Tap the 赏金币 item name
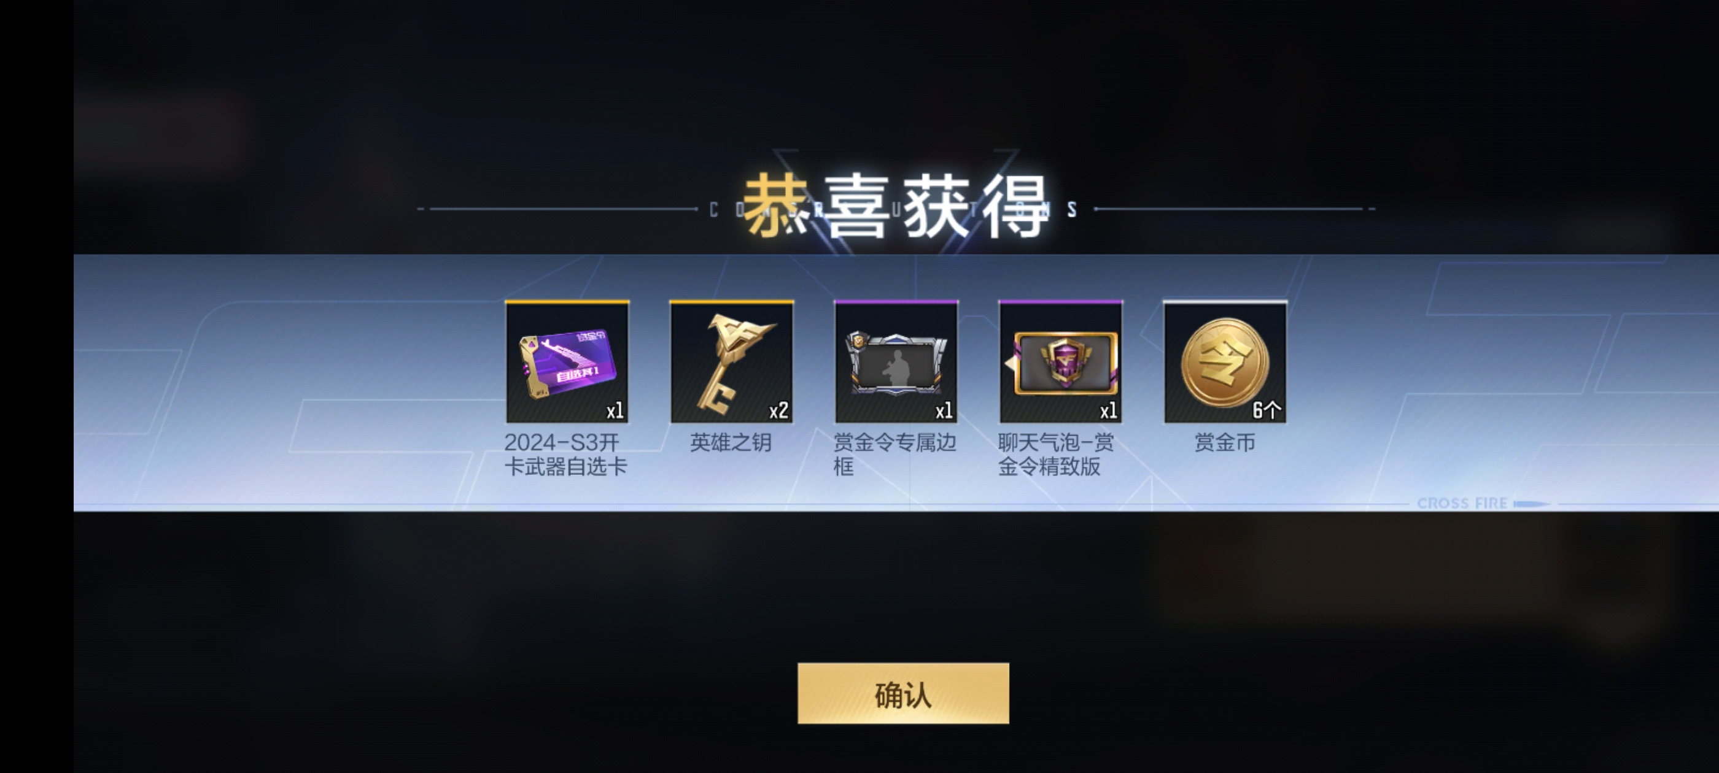 coord(1225,442)
